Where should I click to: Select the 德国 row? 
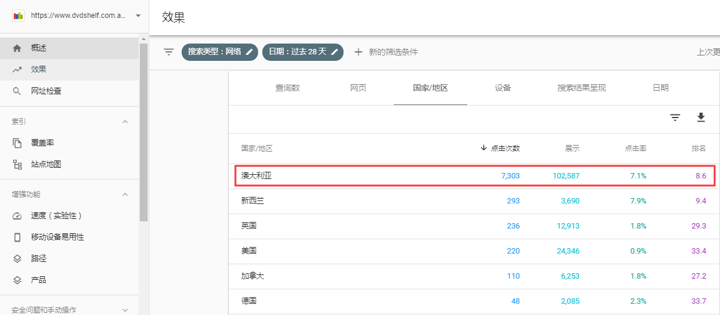pos(474,301)
